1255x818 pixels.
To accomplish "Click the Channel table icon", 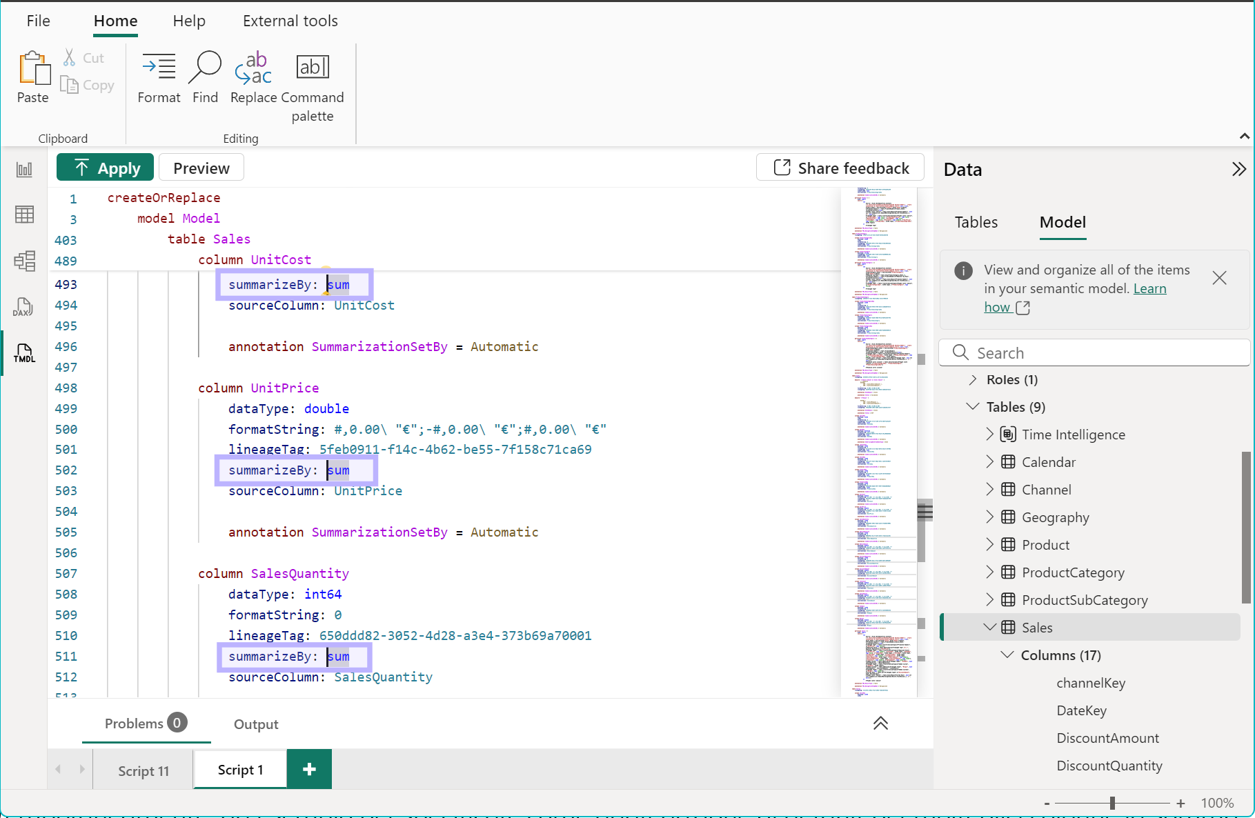I will coord(1008,490).
